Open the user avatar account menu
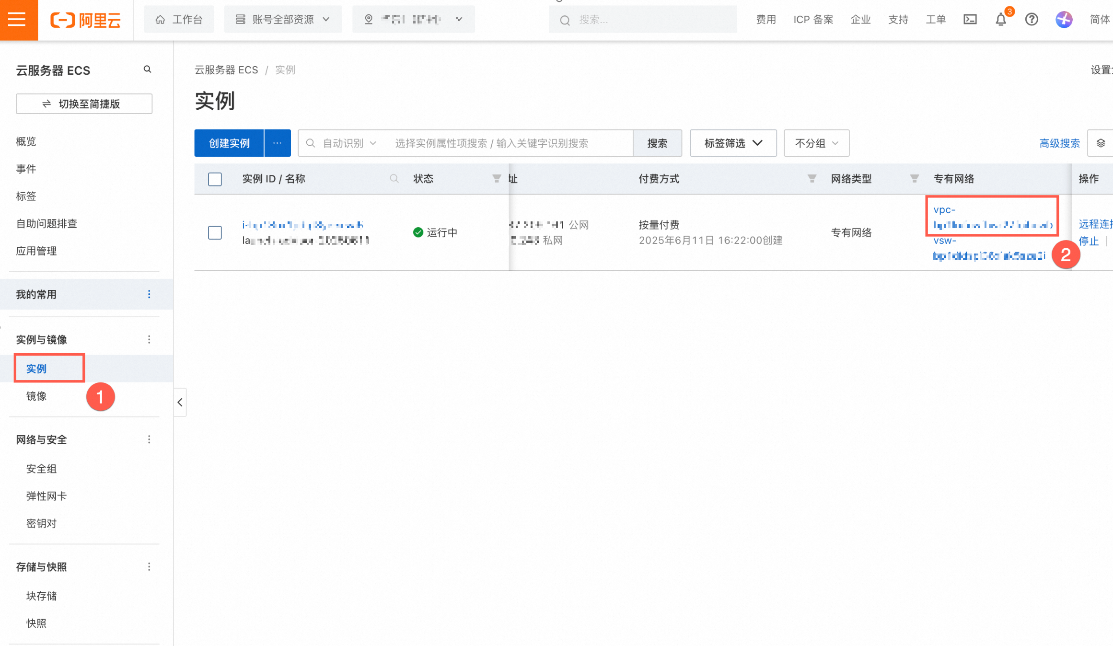This screenshot has height=646, width=1113. [1064, 20]
